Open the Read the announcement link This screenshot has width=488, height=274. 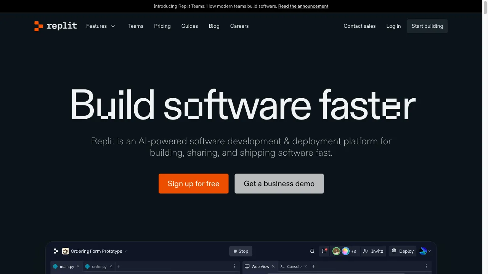tap(303, 6)
